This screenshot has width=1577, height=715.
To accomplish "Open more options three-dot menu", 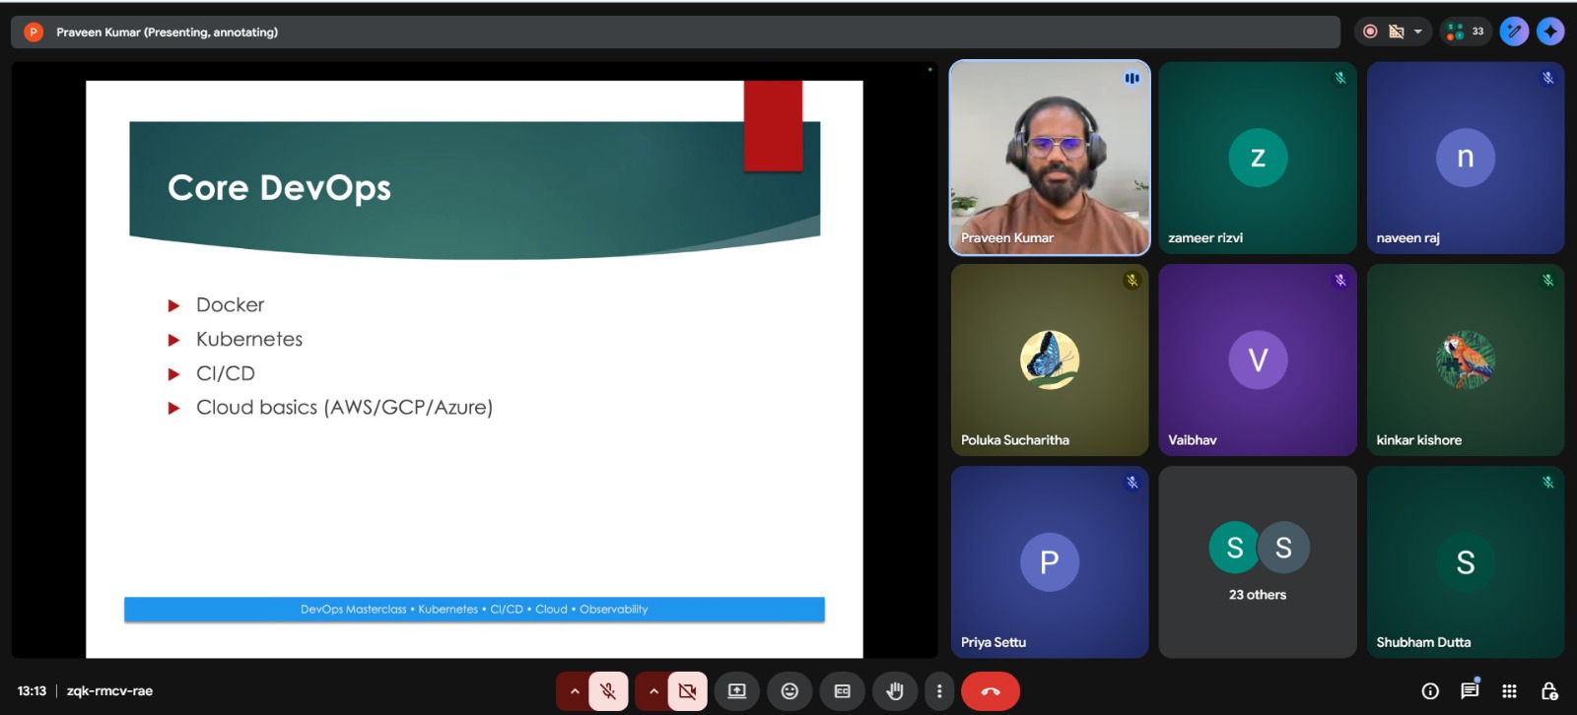I will tap(939, 691).
